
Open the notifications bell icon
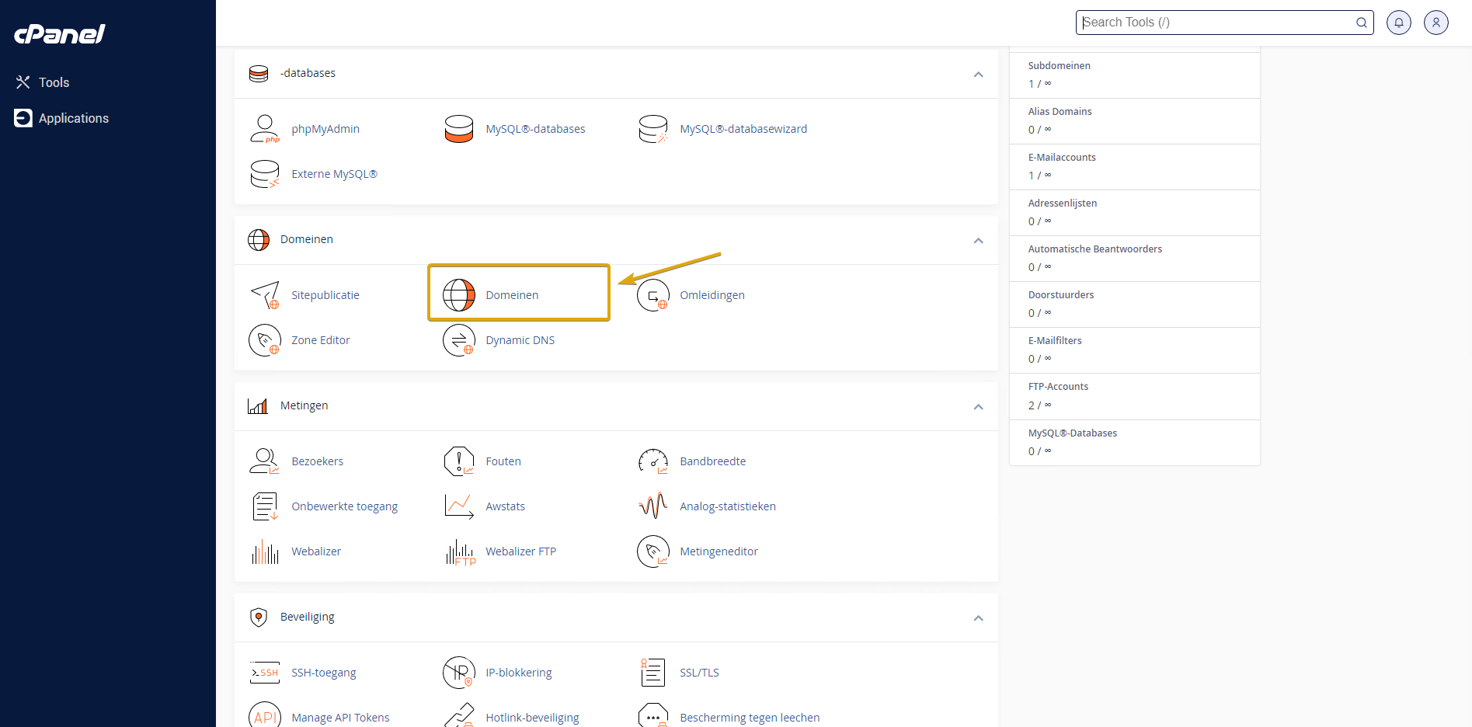(1399, 23)
